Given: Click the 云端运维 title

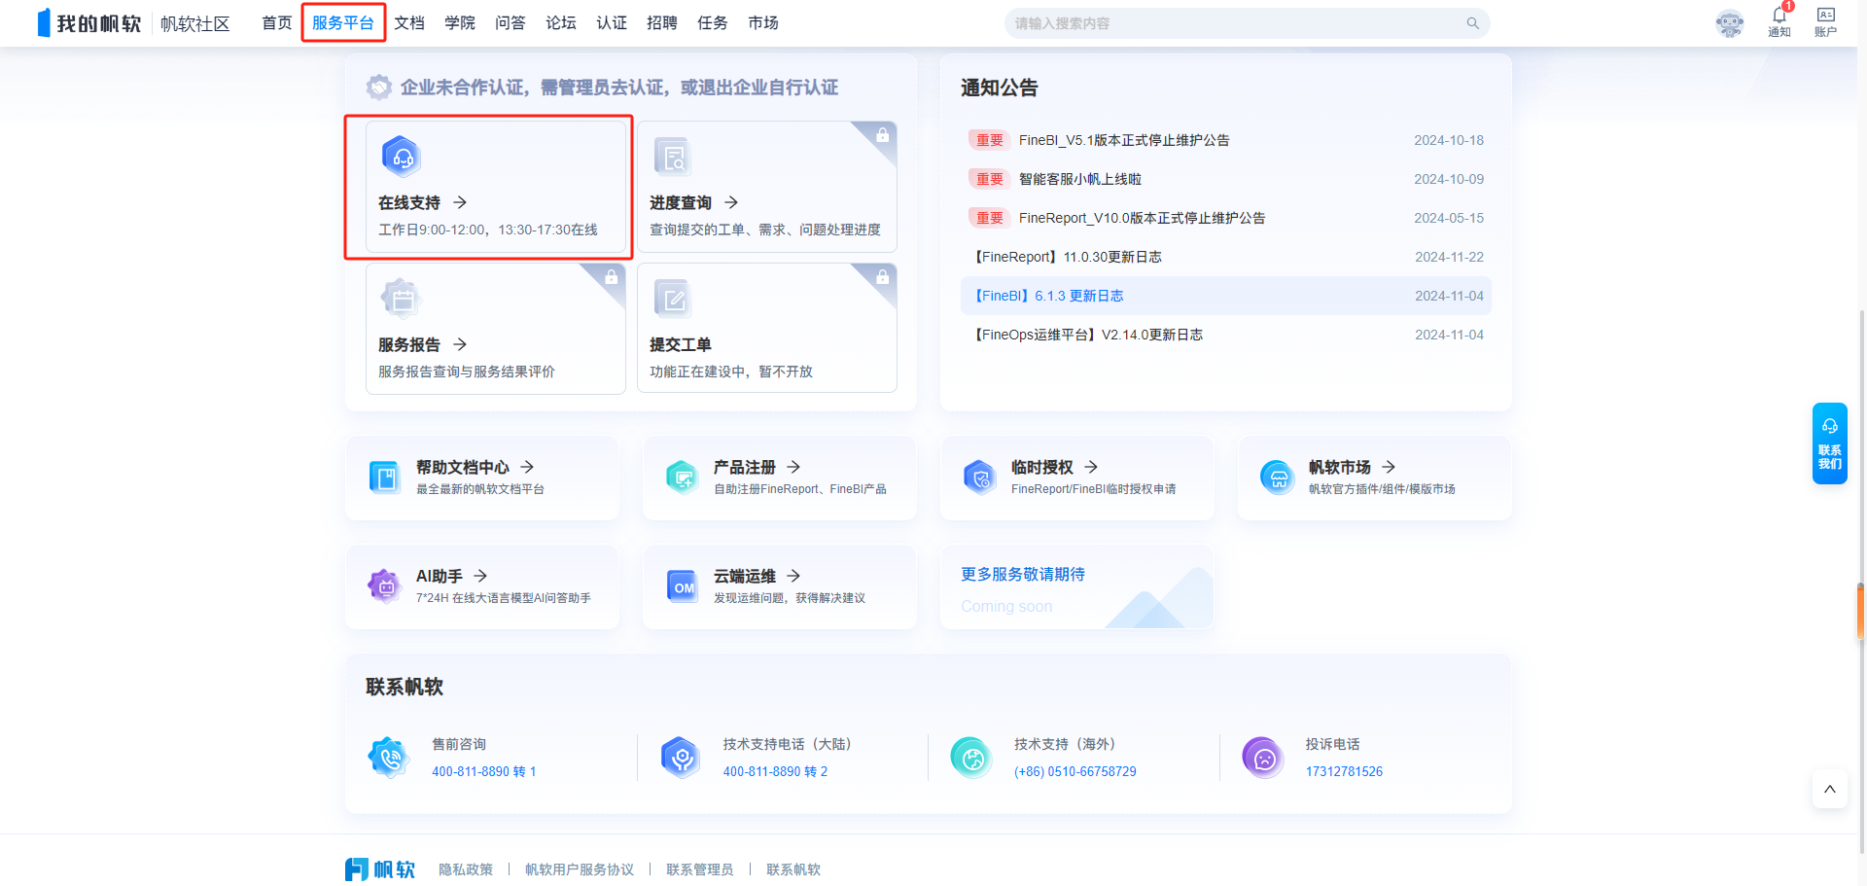Looking at the screenshot, I should point(745,576).
